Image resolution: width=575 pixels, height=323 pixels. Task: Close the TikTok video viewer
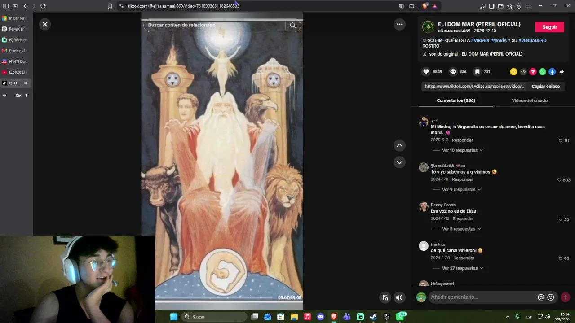click(x=45, y=24)
